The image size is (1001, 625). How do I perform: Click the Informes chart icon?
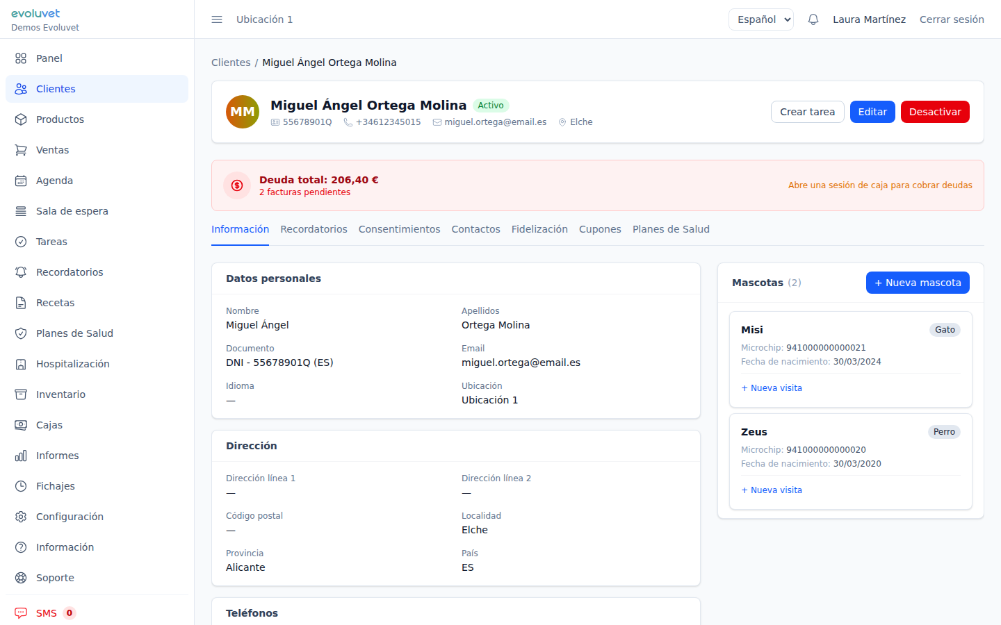[x=21, y=456]
